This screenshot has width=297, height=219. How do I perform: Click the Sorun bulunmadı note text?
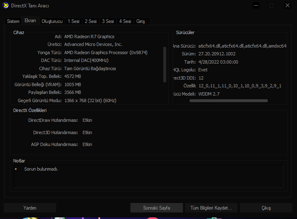pos(41,169)
